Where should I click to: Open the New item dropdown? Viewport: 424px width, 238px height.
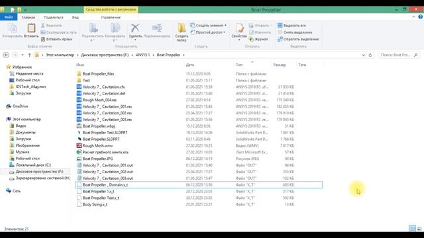point(208,25)
